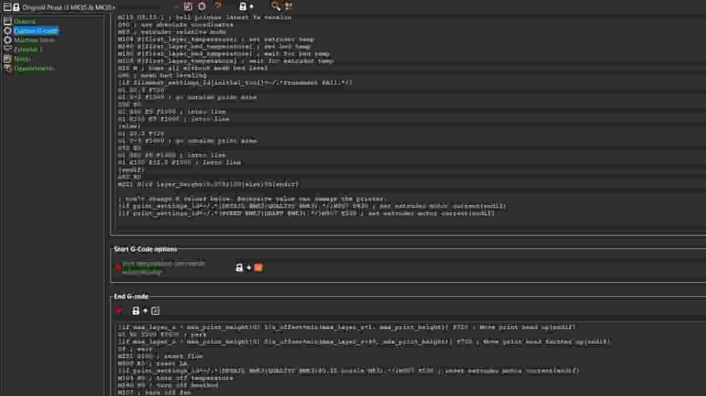Open the End G-code edit icon
The width and height of the screenshot is (706, 396).
(155, 311)
